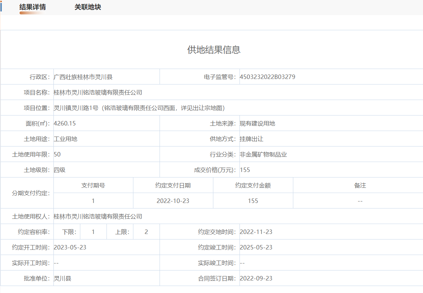Select supervision number 4503232022B03279
This screenshot has width=423, height=293.
point(267,77)
